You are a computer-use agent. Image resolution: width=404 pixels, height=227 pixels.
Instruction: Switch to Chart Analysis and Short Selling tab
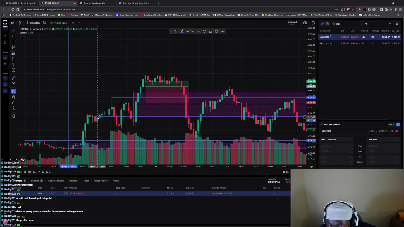click(136, 3)
